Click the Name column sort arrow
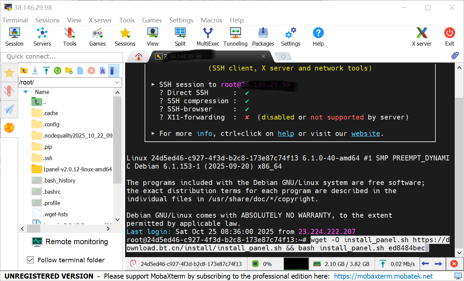The height and width of the screenshot is (281, 464). [x=26, y=92]
